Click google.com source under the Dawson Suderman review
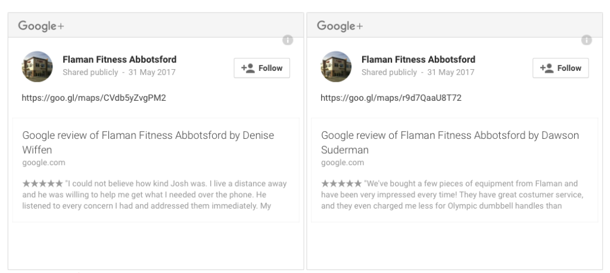Viewport: 610px width, 273px height. tap(343, 162)
